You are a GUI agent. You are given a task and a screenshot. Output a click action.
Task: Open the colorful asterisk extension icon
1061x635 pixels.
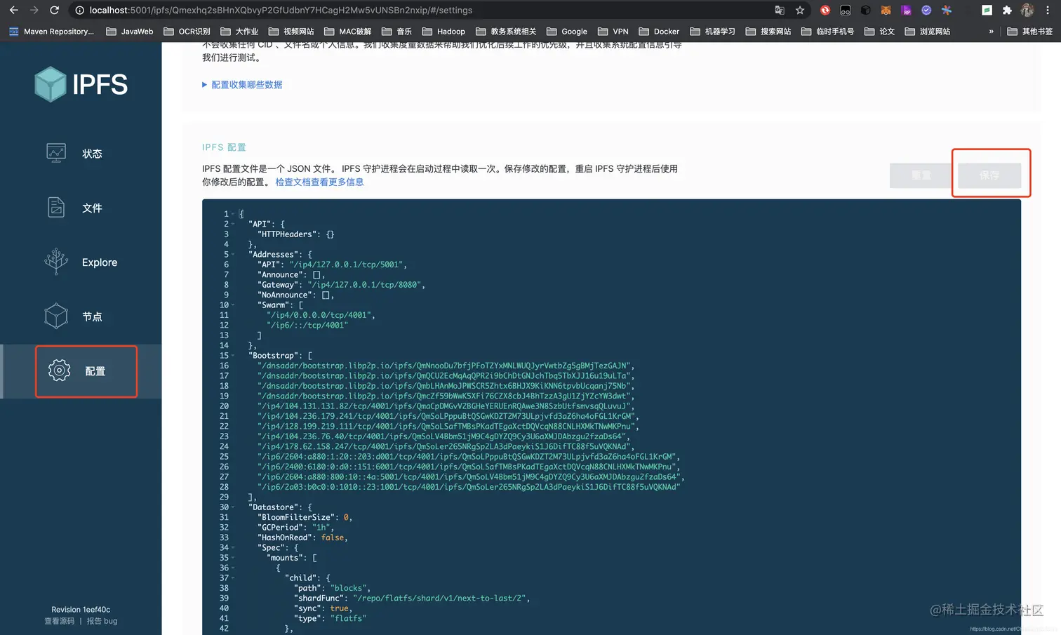pos(947,10)
